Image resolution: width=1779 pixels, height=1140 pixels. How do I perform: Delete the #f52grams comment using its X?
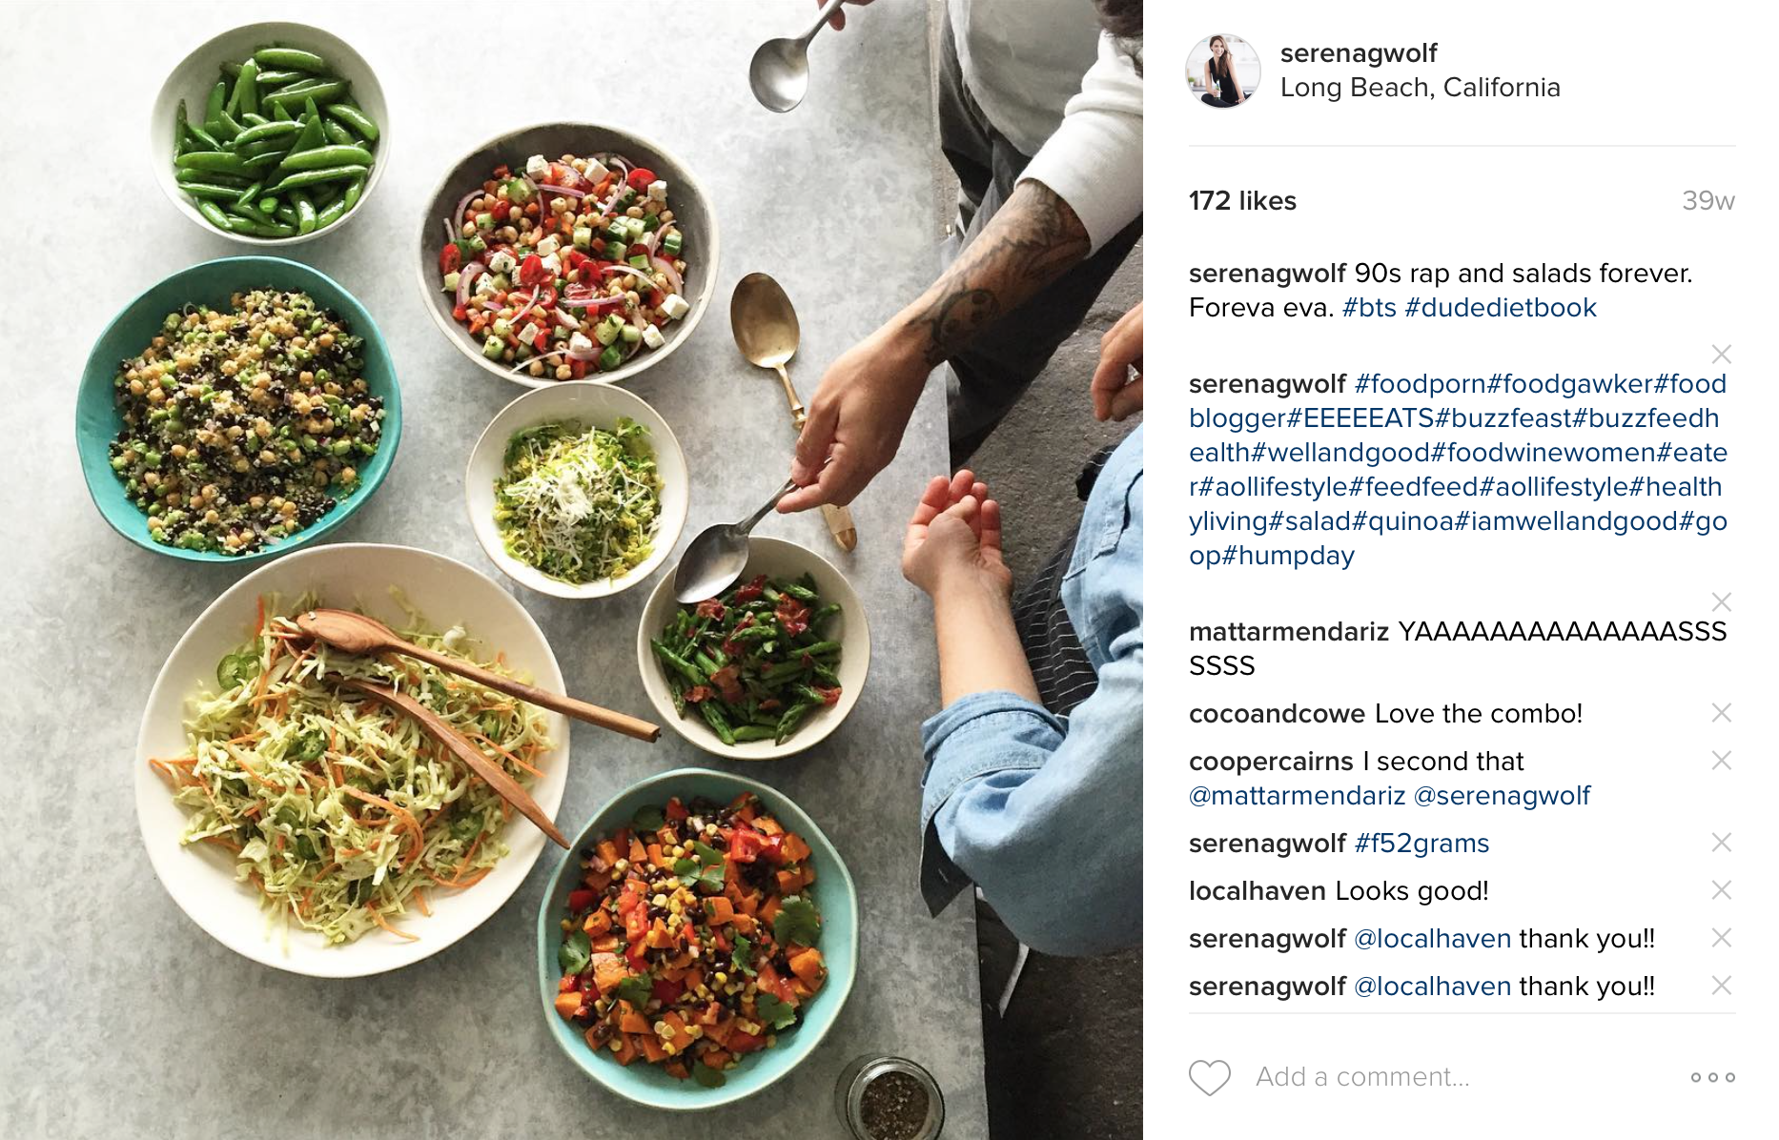click(1721, 843)
